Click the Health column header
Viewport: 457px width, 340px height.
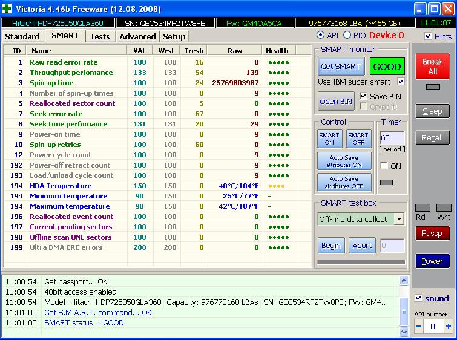coord(278,51)
